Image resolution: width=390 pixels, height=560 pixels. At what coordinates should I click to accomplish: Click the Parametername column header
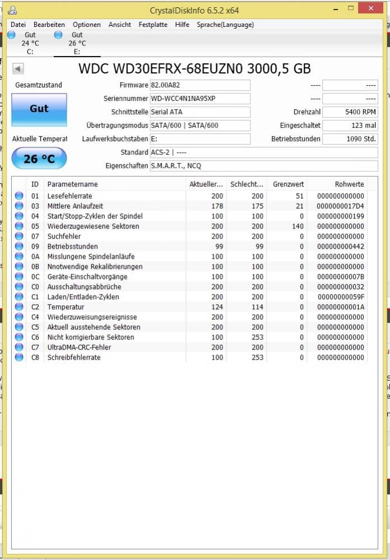click(115, 184)
